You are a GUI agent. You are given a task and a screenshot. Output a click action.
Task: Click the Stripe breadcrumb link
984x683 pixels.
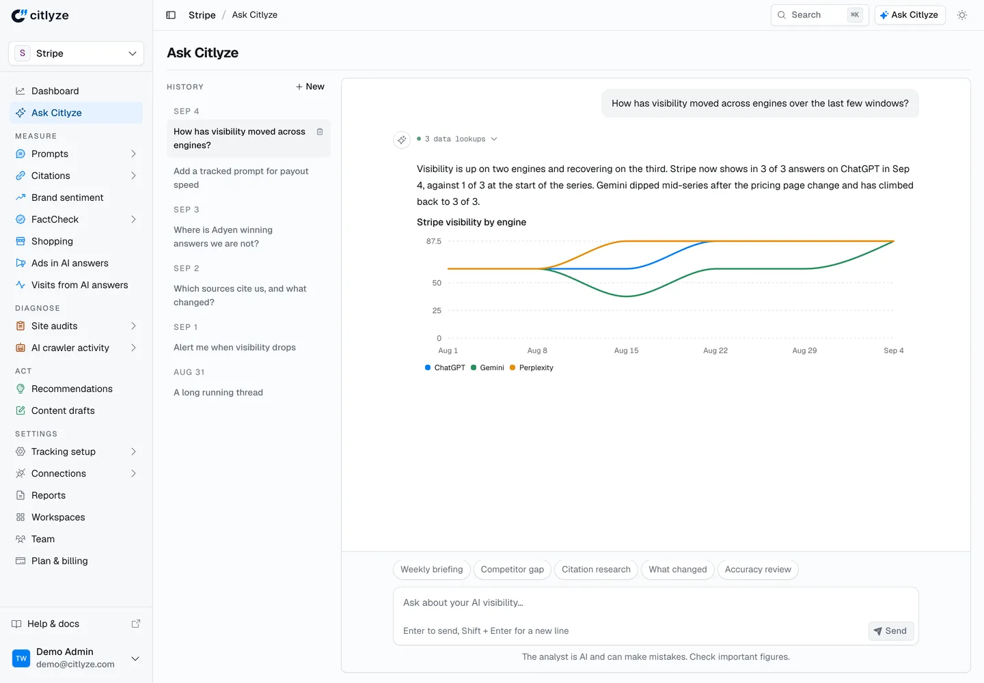click(202, 15)
